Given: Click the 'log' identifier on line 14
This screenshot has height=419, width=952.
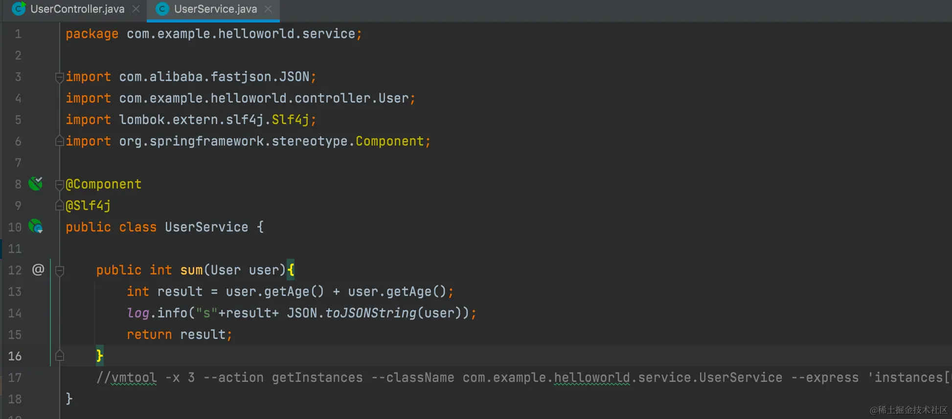Looking at the screenshot, I should coord(138,313).
